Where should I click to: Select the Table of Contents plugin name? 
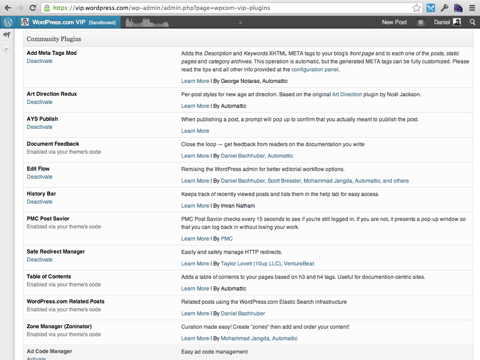pyautogui.click(x=49, y=277)
